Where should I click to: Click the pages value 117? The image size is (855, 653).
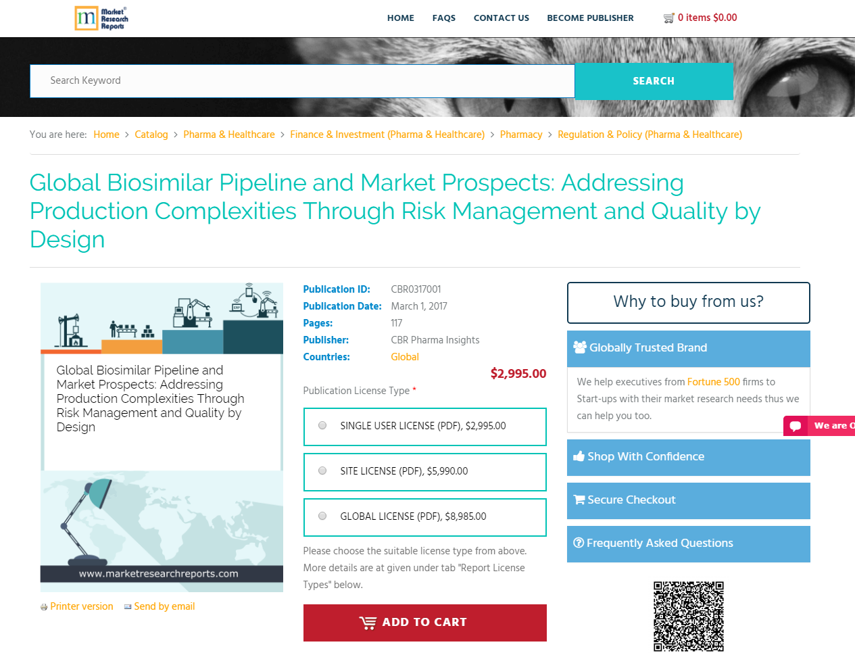(x=397, y=323)
